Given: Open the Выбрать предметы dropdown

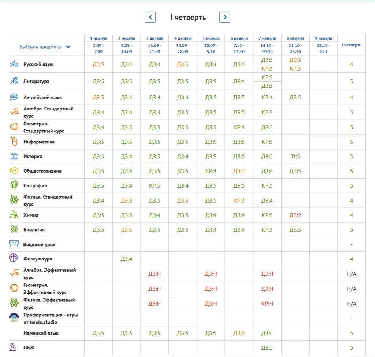Looking at the screenshot, I should (45, 47).
